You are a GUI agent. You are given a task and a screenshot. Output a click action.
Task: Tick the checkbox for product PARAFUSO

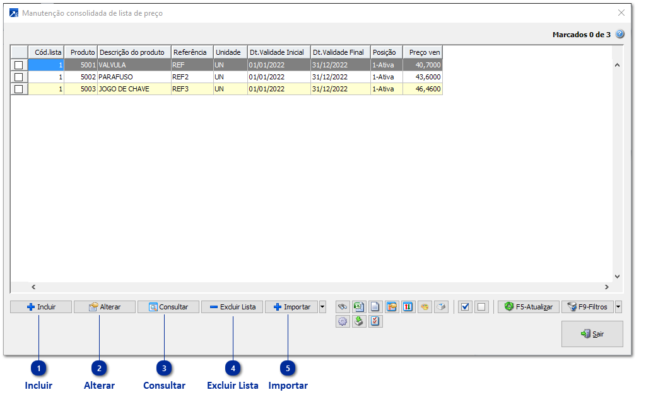pyautogui.click(x=18, y=77)
